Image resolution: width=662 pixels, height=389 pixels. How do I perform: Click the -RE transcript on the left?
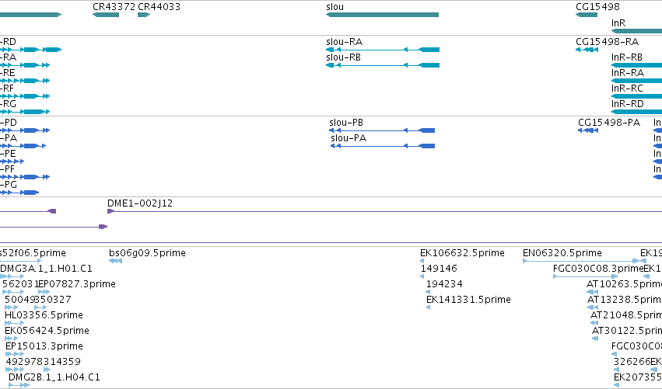25,81
